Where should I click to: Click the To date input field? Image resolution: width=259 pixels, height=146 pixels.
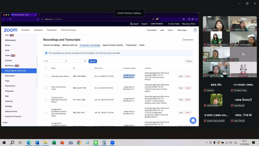(x=74, y=61)
